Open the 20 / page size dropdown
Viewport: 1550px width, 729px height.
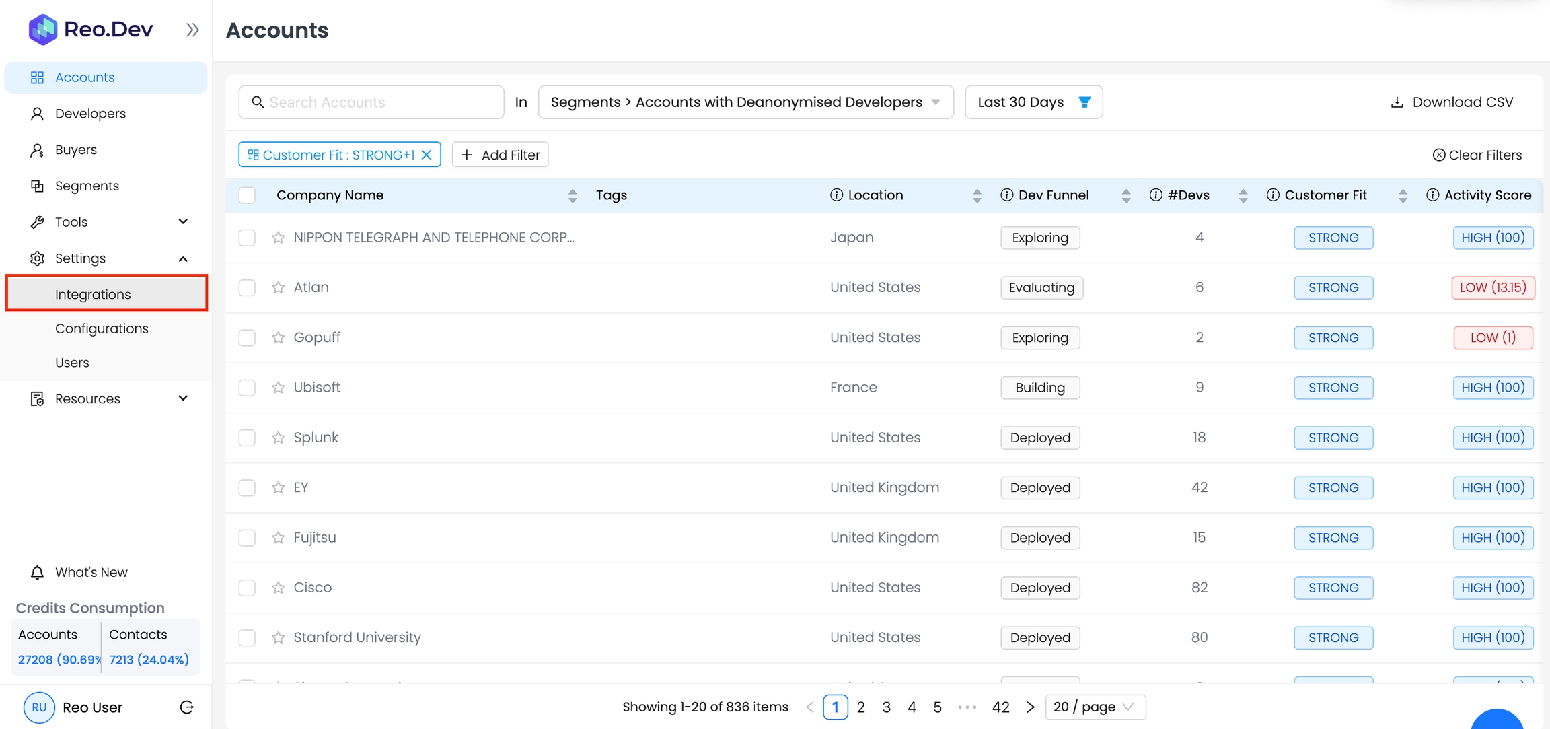1095,707
